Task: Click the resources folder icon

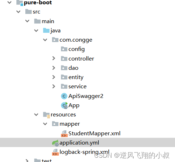Action: [x=46, y=115]
